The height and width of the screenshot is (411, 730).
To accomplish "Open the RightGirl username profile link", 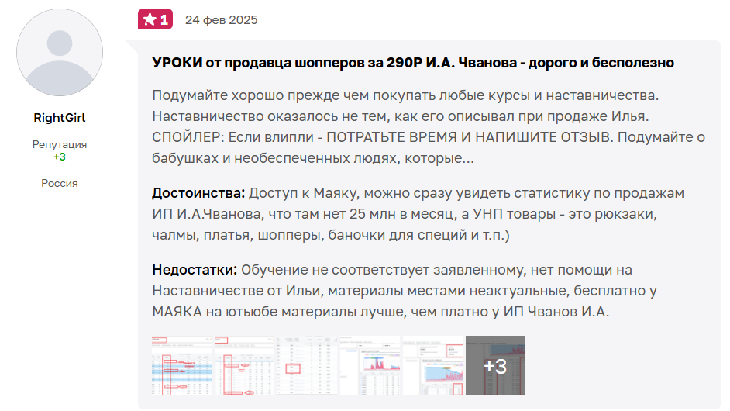I will 60,118.
